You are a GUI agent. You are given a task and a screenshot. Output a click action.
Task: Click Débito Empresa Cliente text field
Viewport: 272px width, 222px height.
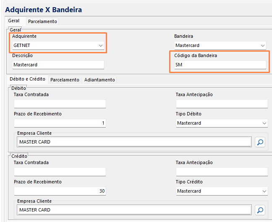coord(134,142)
